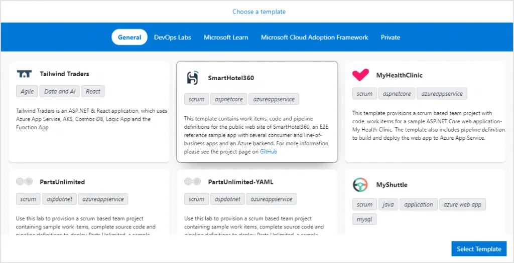Switch to the General tab
This screenshot has width=514, height=263.
(130, 37)
